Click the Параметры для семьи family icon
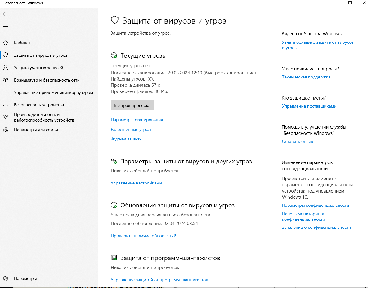The height and width of the screenshot is (288, 368). click(x=5, y=130)
